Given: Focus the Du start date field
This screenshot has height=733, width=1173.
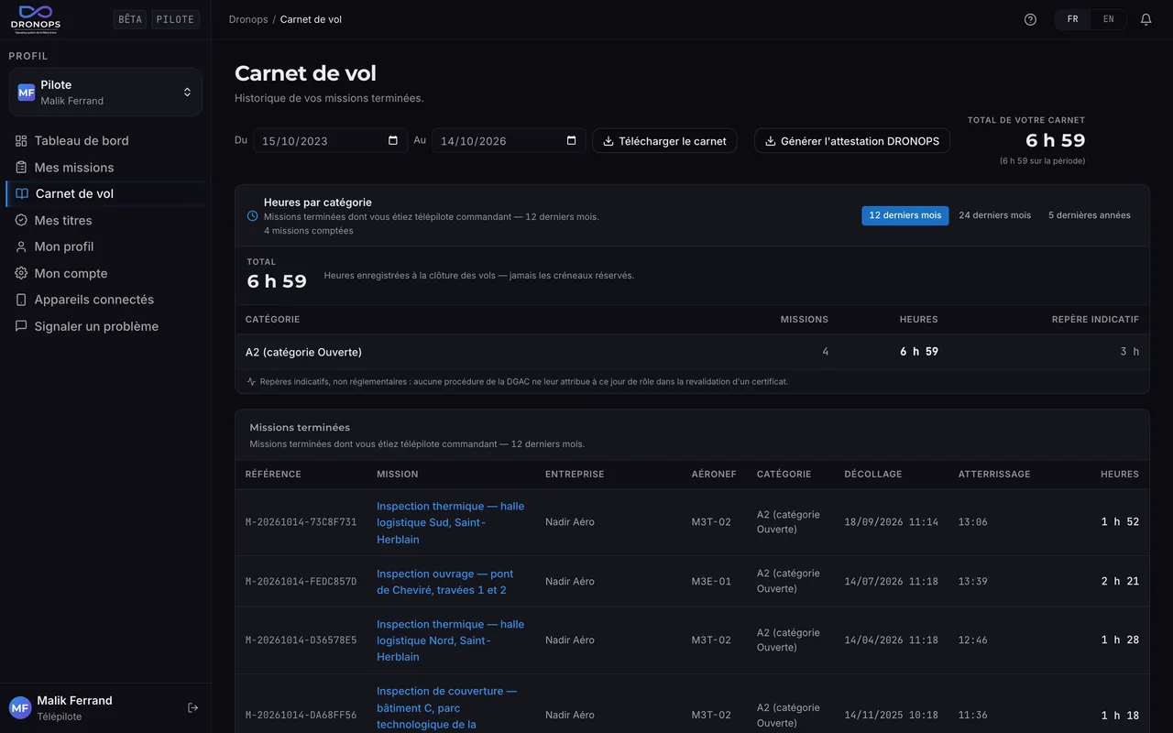Looking at the screenshot, I should [x=330, y=140].
